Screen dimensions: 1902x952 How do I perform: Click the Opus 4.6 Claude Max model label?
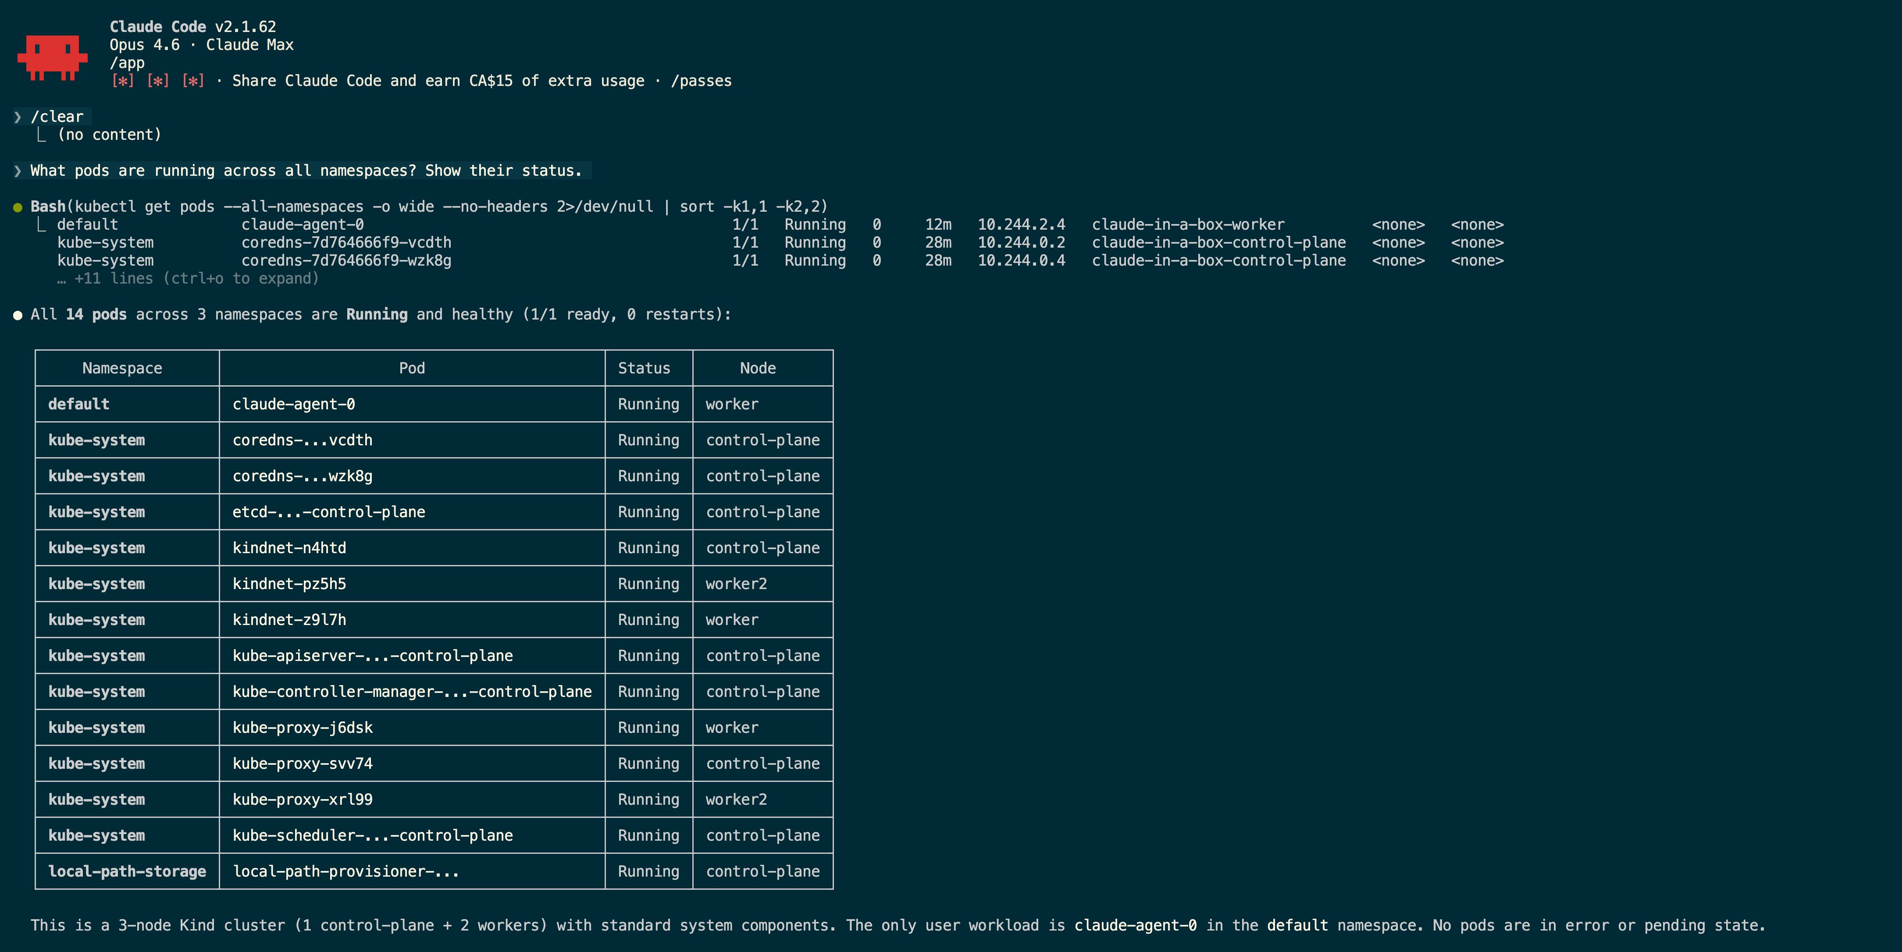coord(201,44)
